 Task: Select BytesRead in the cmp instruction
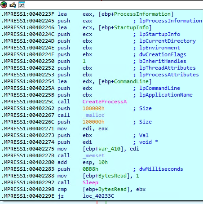pyautogui.click(x=112, y=189)
